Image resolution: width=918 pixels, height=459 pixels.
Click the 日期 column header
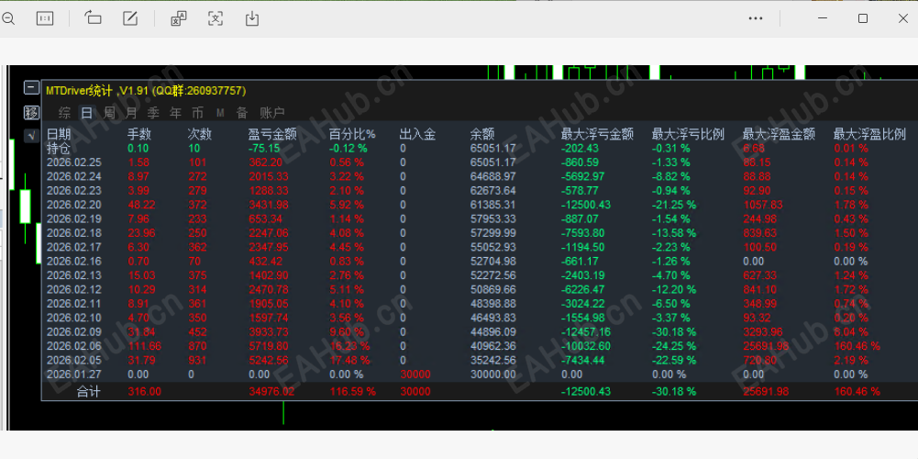coord(58,134)
